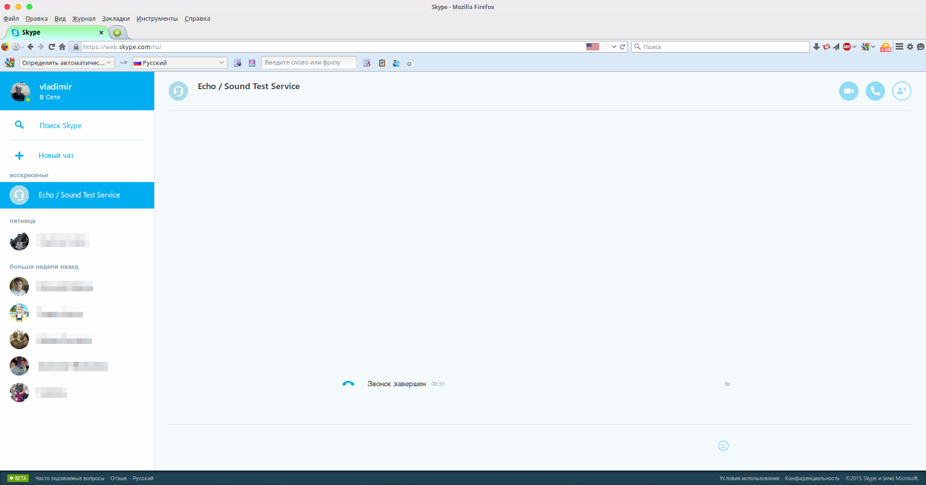The image size is (926, 485).
Task: Click the Skype search magnifier icon
Action: [19, 125]
